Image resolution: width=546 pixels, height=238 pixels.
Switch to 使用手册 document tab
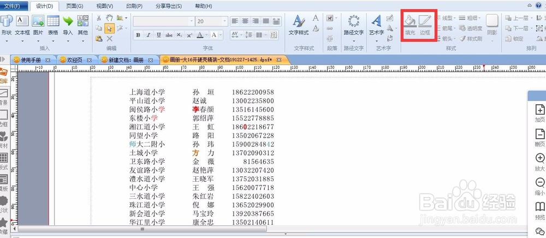[31, 60]
